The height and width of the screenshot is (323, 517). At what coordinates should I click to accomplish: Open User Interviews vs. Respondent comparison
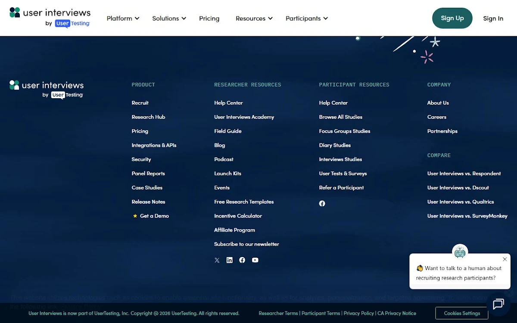pyautogui.click(x=464, y=174)
